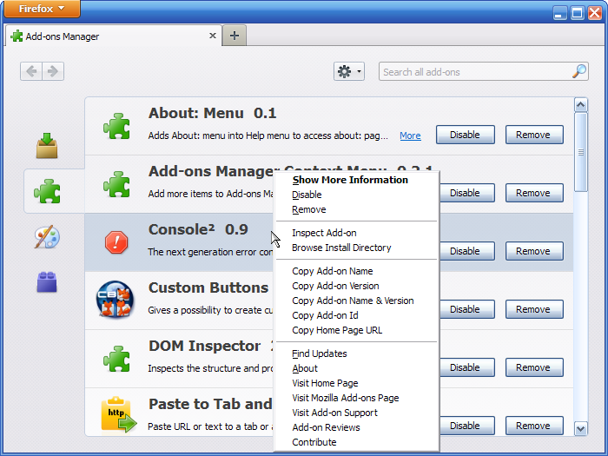Choose About in the context menu

[x=356, y=368]
